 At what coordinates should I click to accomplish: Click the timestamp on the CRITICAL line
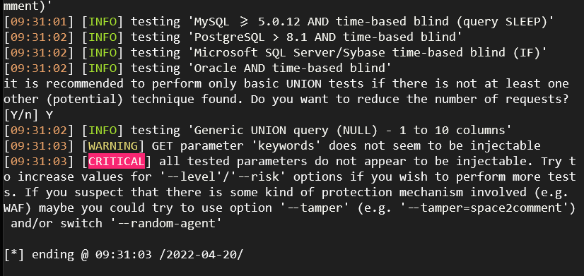pyautogui.click(x=39, y=162)
